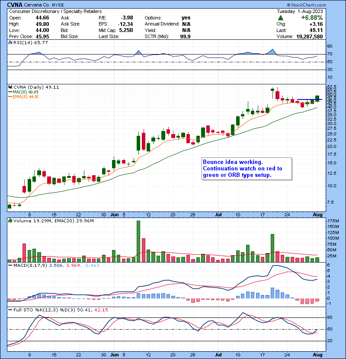The width and height of the screenshot is (346, 359).
Task: Click the Jun label on the bottom date axis
Action: tap(115, 355)
